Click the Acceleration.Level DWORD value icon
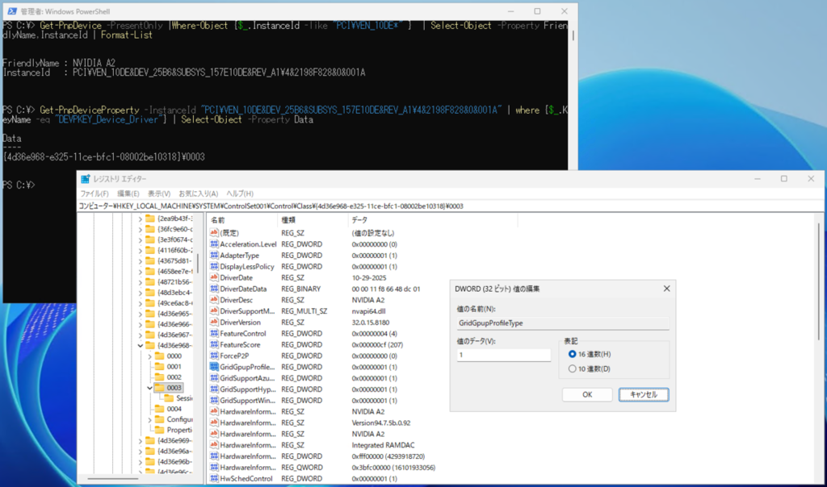 pyautogui.click(x=214, y=244)
